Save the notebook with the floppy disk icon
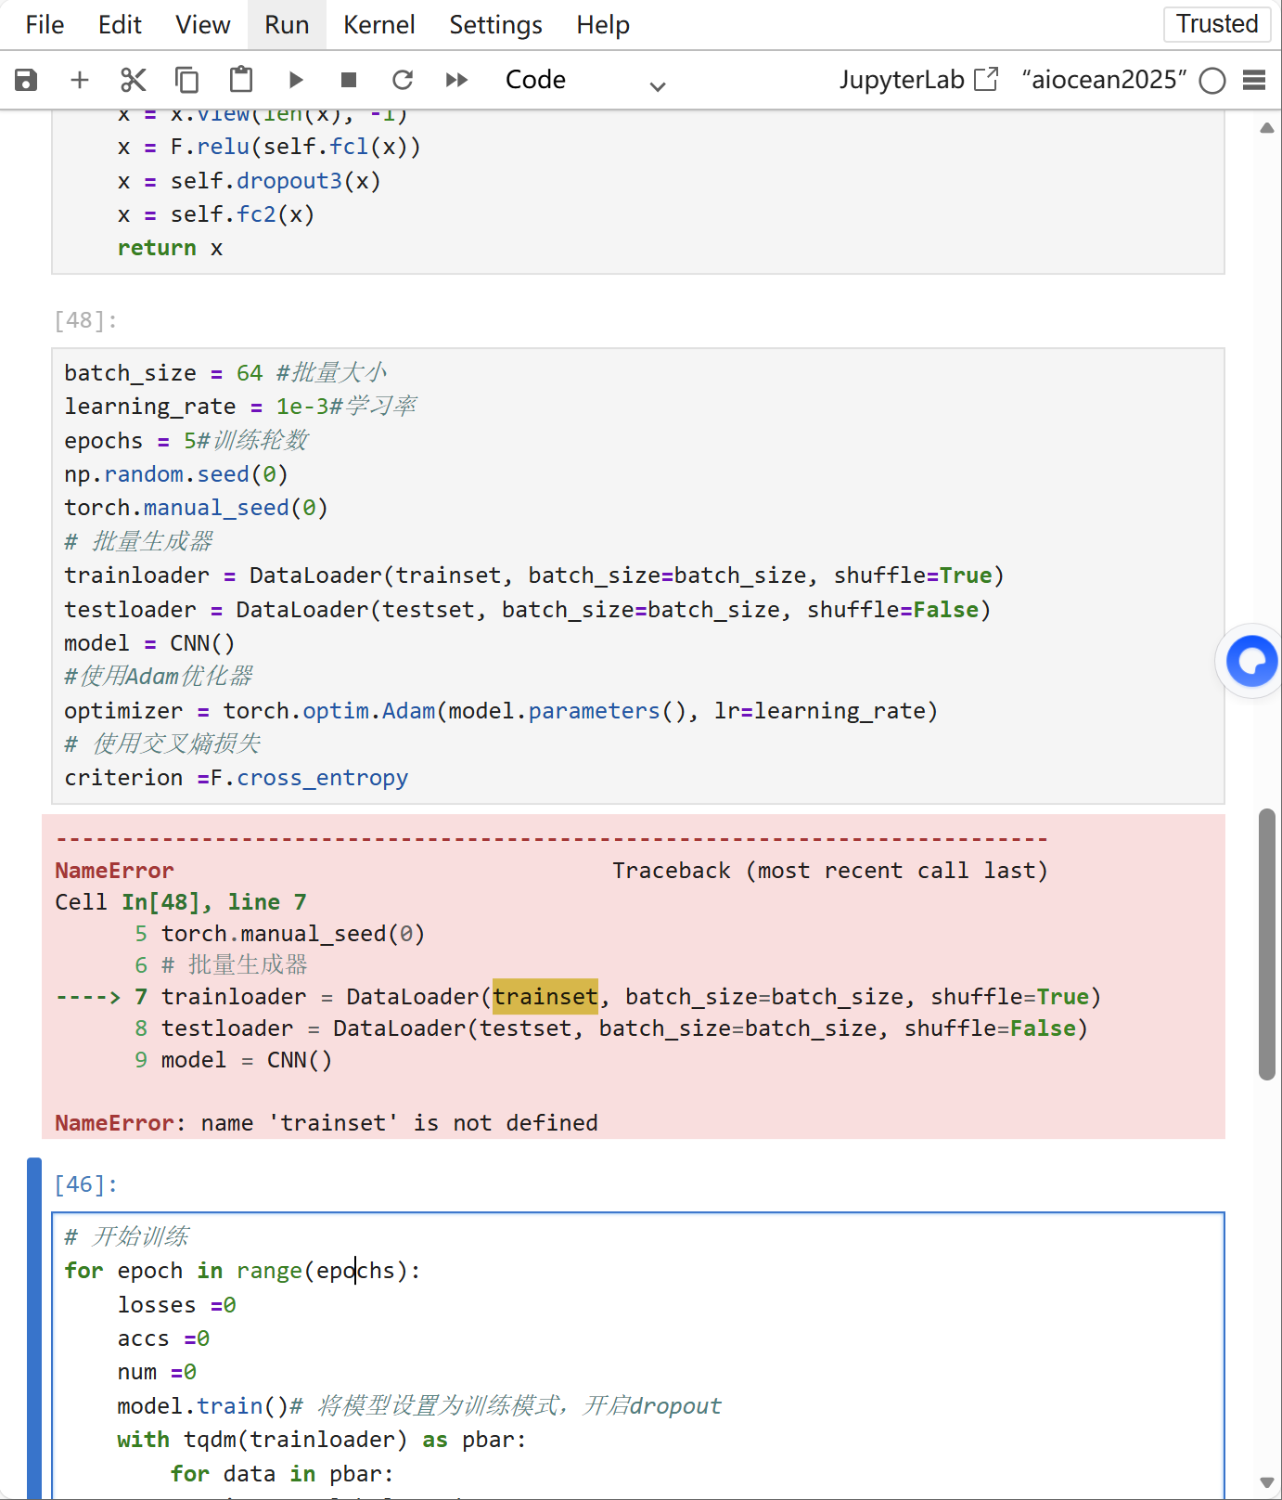This screenshot has width=1282, height=1500. (x=26, y=80)
